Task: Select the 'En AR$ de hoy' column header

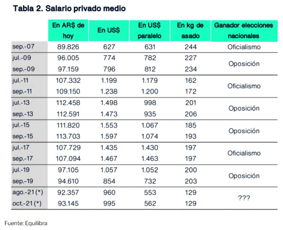Action: 68,31
